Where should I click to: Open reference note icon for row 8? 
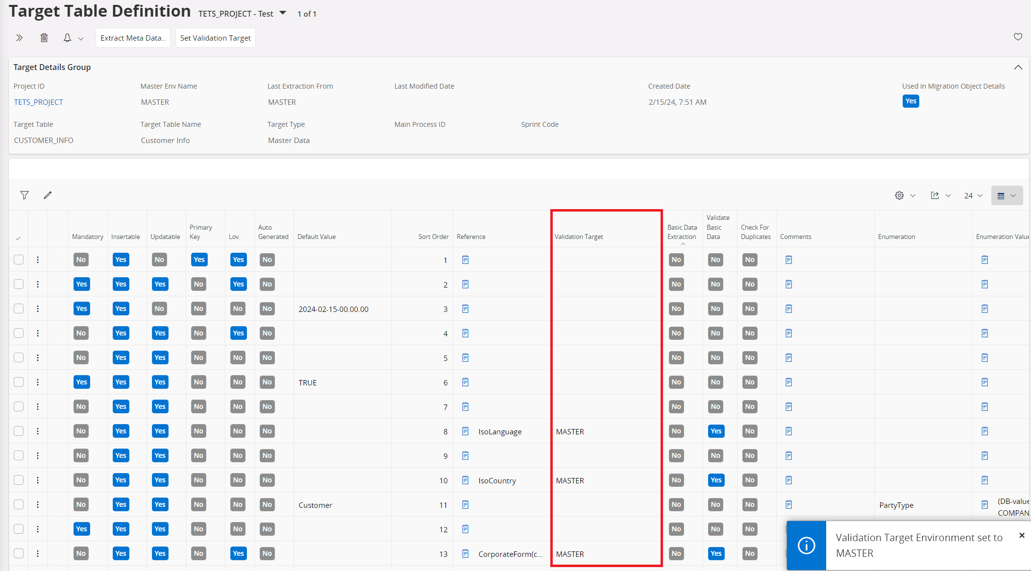[466, 431]
